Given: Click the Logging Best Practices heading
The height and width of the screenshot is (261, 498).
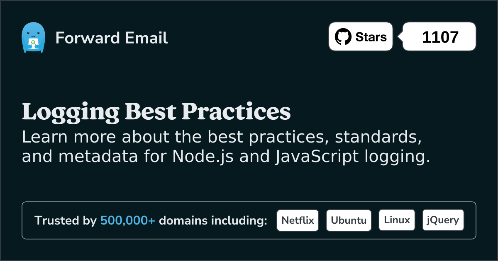Looking at the screenshot, I should point(156,113).
